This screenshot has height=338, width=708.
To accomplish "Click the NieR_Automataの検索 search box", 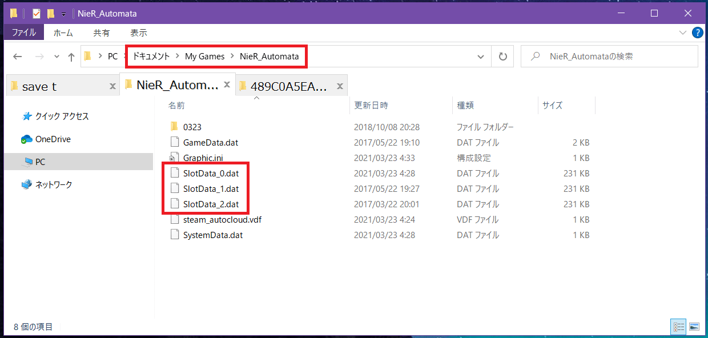I will (x=609, y=57).
